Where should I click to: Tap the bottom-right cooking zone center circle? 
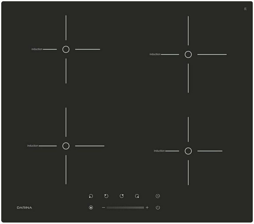click(x=188, y=151)
